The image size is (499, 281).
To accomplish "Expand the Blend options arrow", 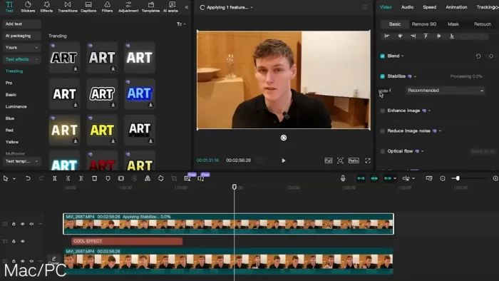I will 403,56.
